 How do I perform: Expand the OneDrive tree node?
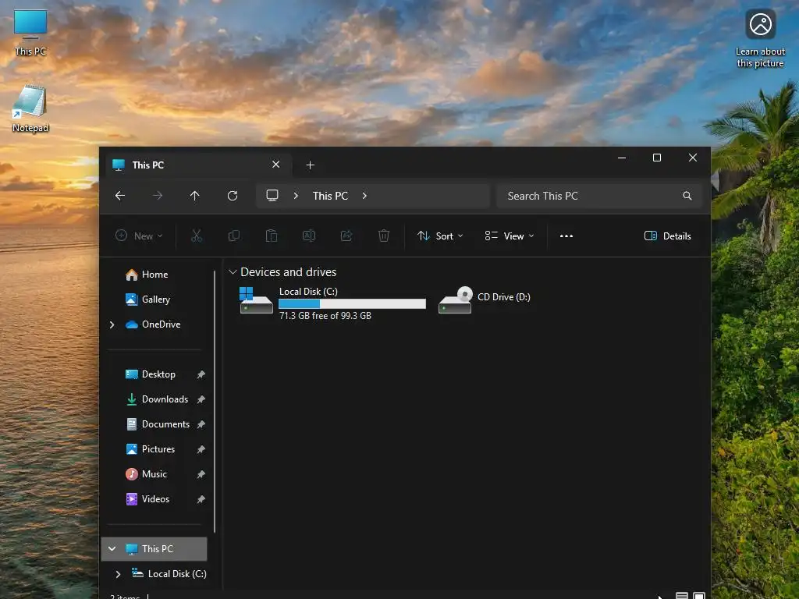coord(112,324)
